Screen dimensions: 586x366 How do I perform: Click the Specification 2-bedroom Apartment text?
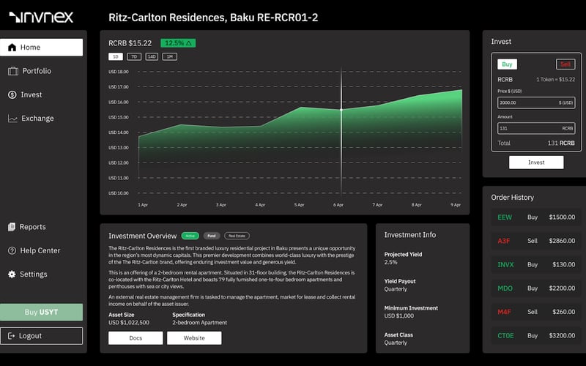click(x=199, y=323)
